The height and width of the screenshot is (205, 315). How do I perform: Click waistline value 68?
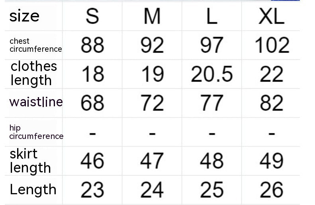pos(92,103)
